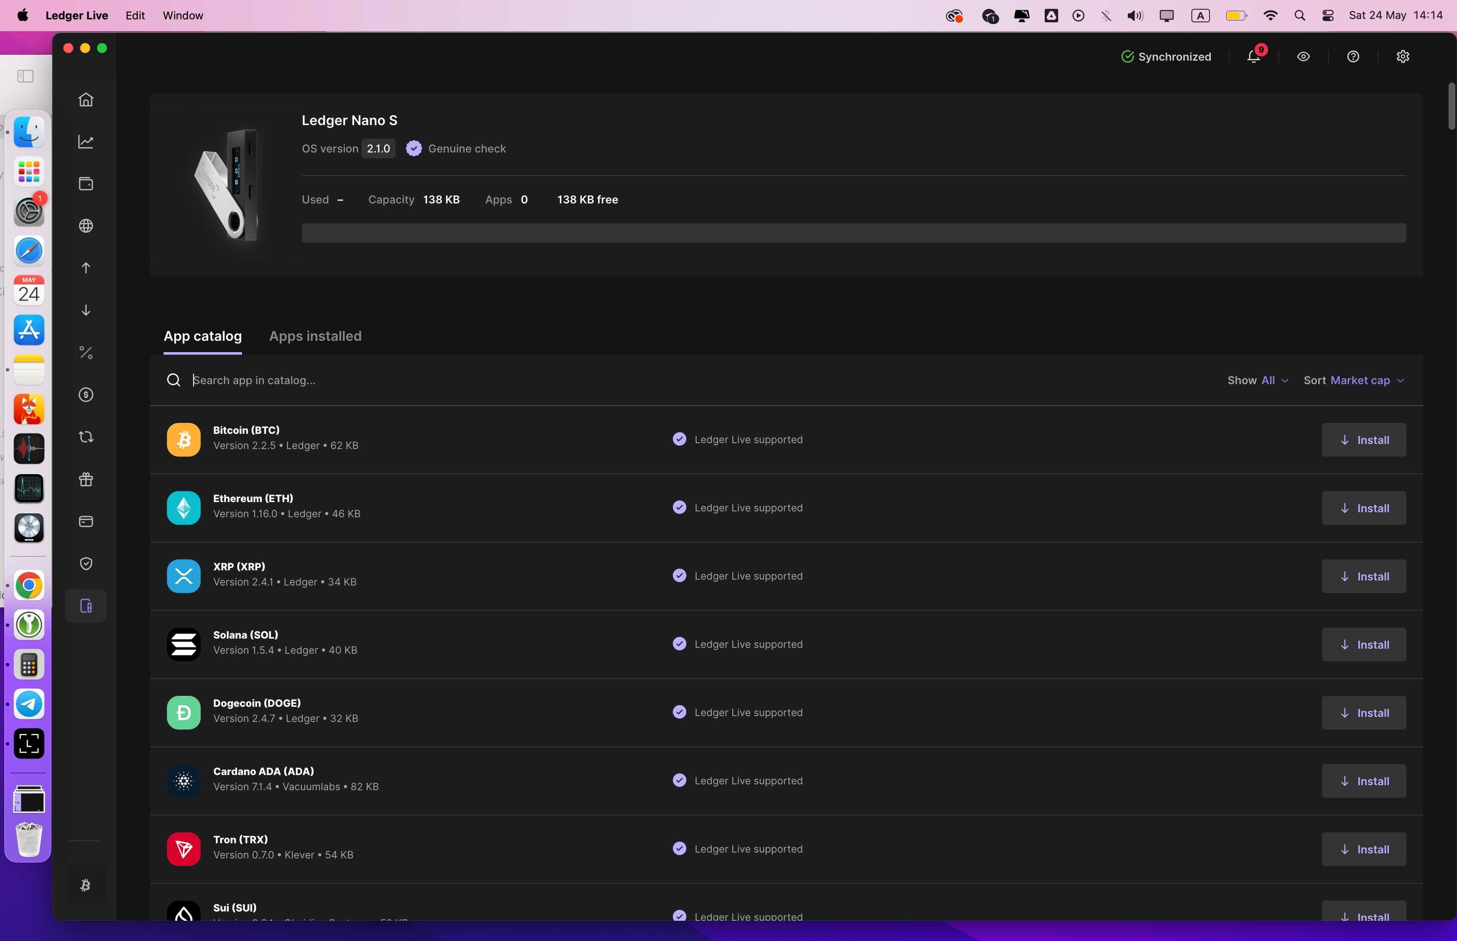This screenshot has width=1457, height=941.
Task: Open the Swap arrows icon in sidebar
Action: (86, 437)
